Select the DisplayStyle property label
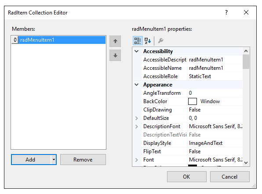 157,143
